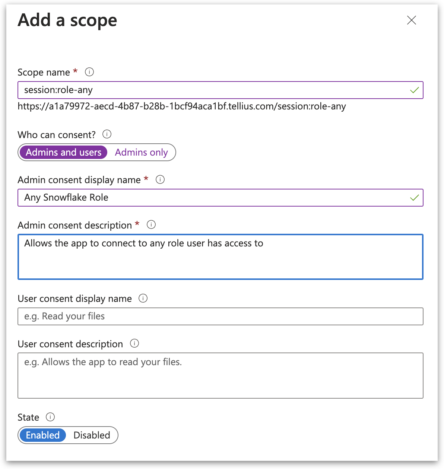
Task: Click the info icon beside Scope name
Action: tap(89, 72)
